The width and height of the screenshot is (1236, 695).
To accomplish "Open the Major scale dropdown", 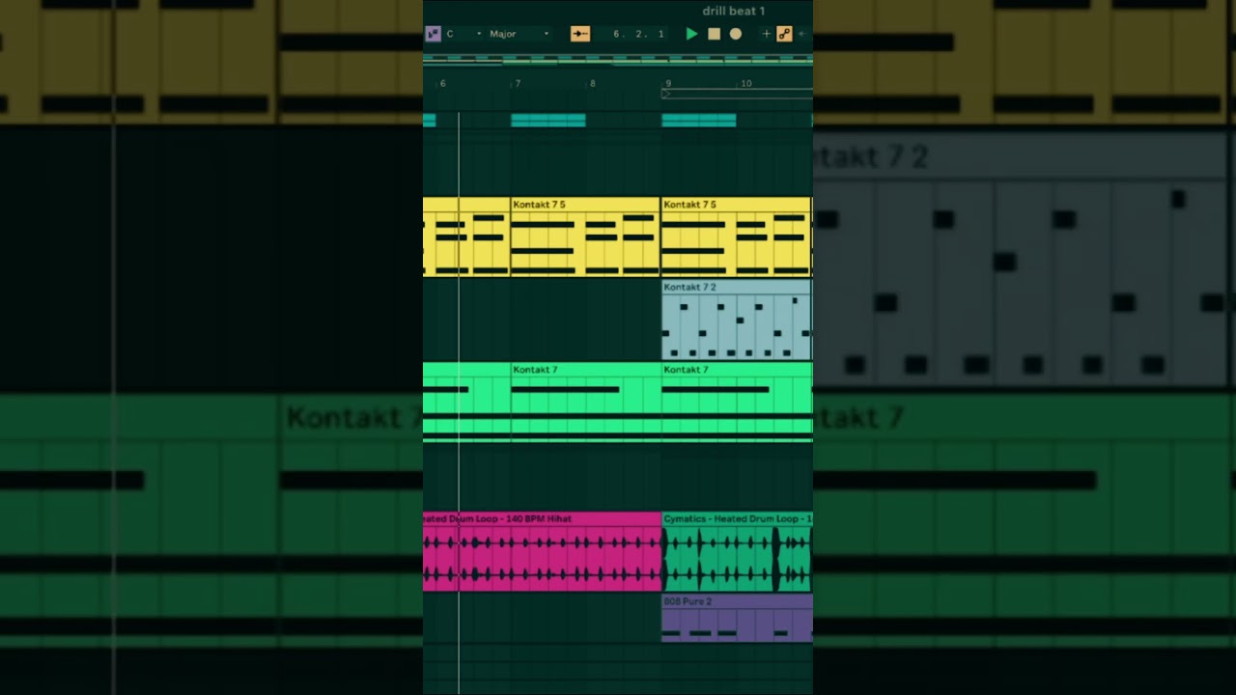I will point(519,34).
